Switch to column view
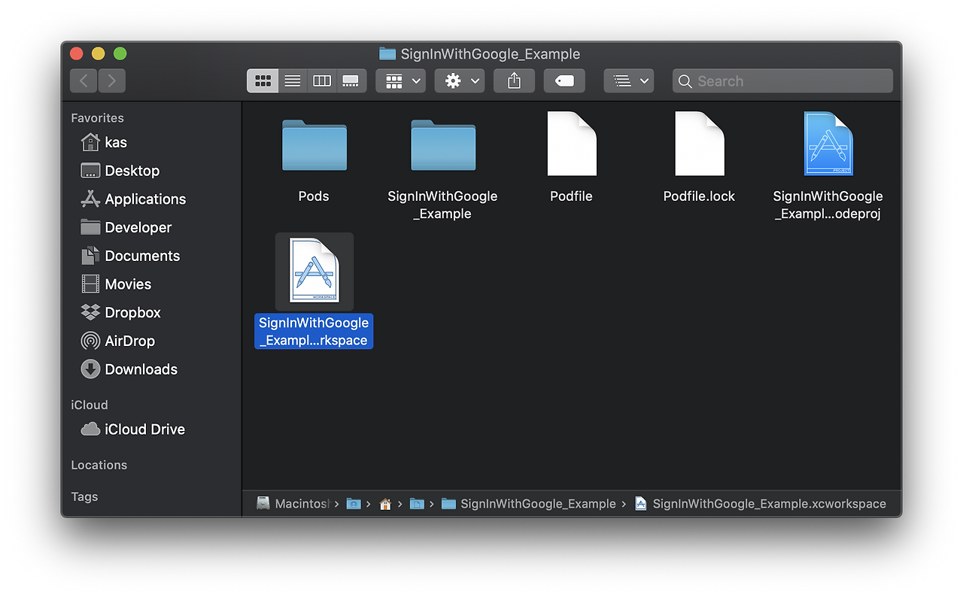This screenshot has height=598, width=963. pos(322,80)
